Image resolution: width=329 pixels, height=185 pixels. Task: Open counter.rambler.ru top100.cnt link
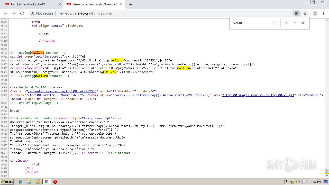point(62,91)
